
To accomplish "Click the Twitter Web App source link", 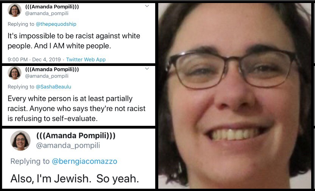I will point(86,59).
